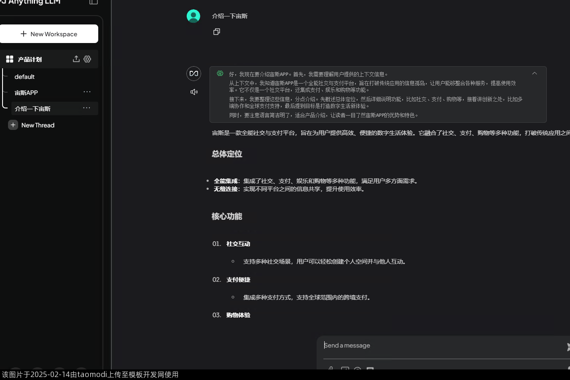570x380 pixels.
Task: Select the default thread
Action: [24, 77]
